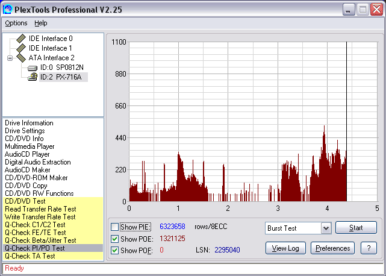Open AudioCD Player function
Image resolution: width=386 pixels, height=276 pixels.
(27, 154)
